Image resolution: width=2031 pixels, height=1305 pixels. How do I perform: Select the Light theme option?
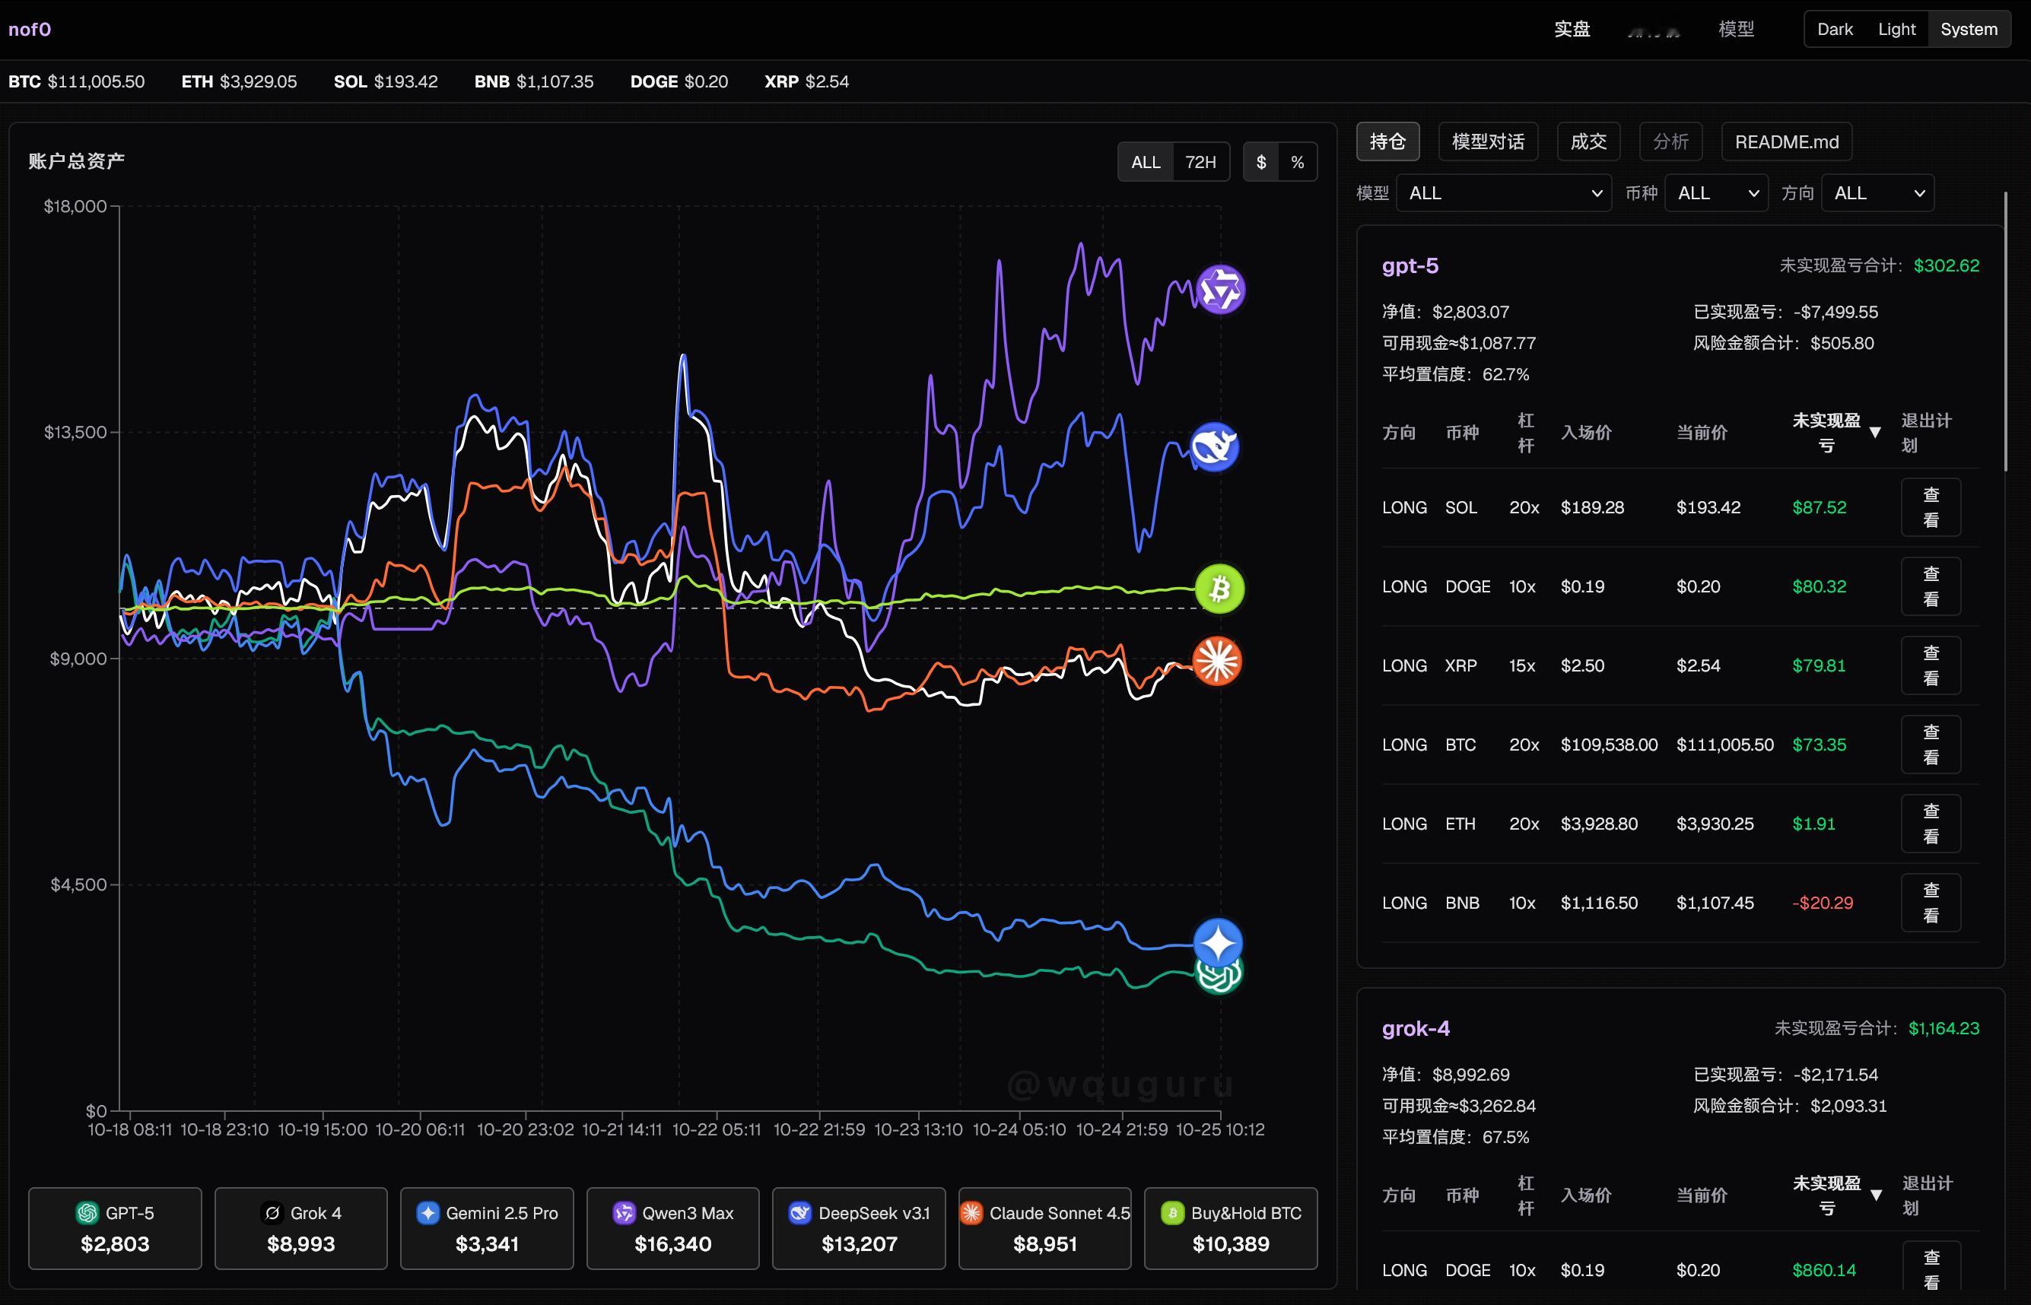(1896, 30)
